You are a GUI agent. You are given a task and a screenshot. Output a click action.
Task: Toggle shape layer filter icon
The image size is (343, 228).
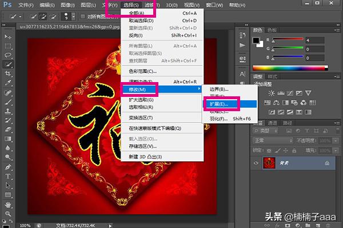[x=316, y=131]
